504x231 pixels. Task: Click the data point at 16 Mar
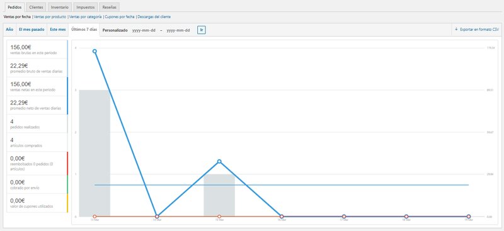(x=282, y=217)
